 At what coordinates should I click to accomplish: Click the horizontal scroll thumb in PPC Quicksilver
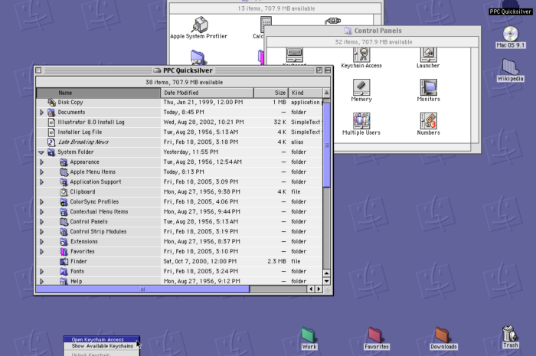click(142, 289)
